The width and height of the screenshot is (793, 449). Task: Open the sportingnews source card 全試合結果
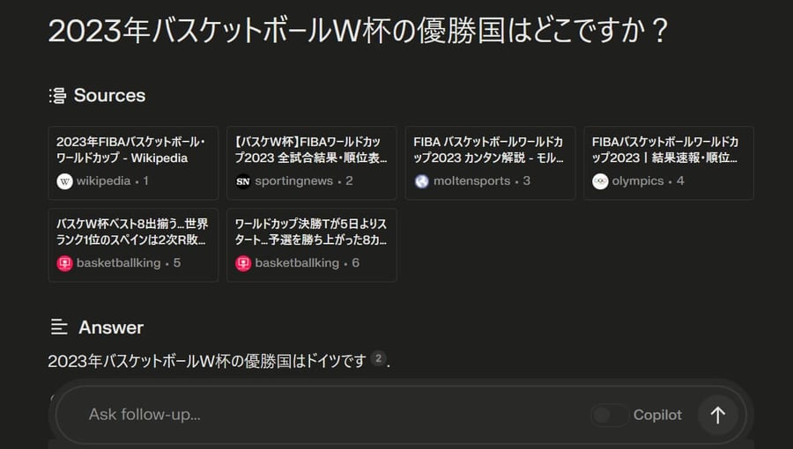tap(312, 163)
